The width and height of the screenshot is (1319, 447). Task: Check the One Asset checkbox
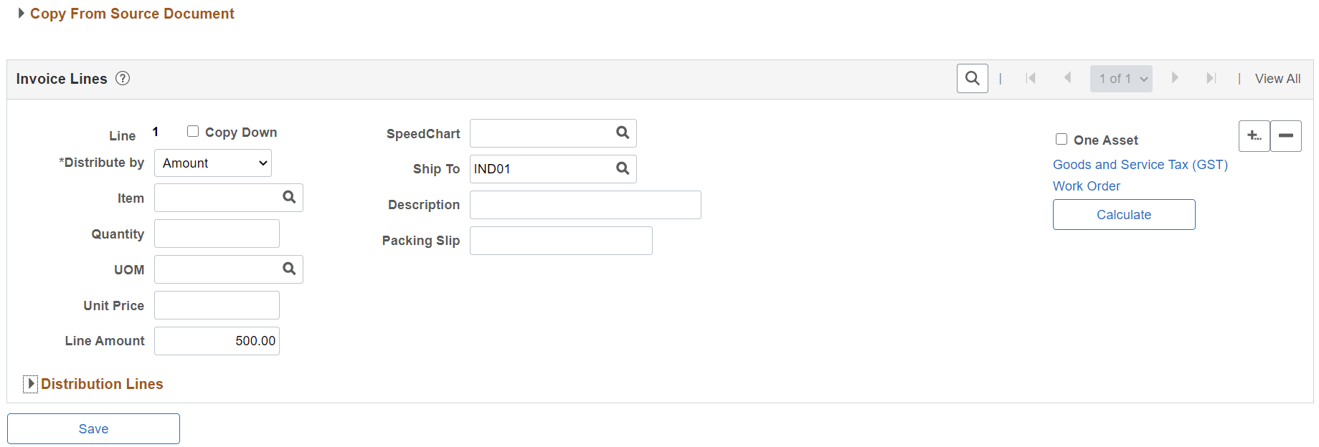tap(1062, 139)
